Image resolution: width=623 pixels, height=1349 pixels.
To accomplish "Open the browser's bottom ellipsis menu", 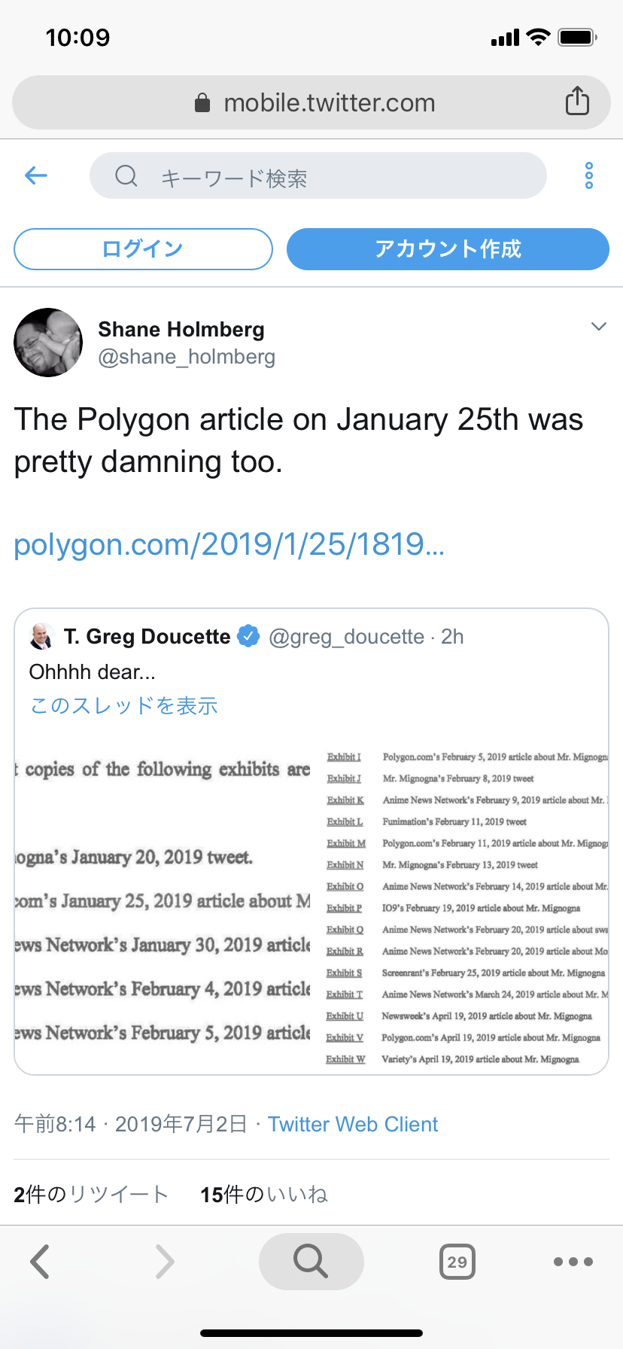I will (x=573, y=1262).
